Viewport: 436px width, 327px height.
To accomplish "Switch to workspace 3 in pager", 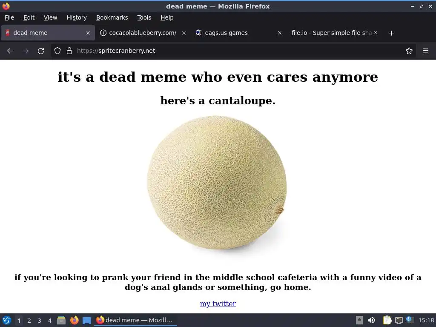I will [x=40, y=321].
